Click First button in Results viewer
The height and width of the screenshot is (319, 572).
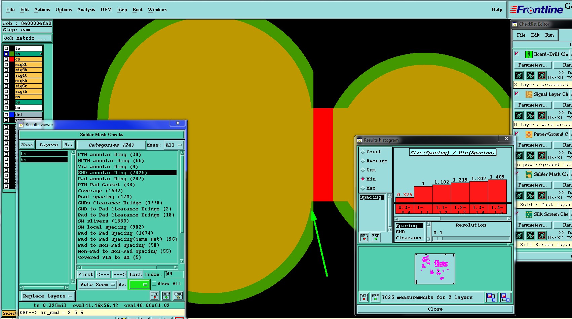tap(86, 275)
